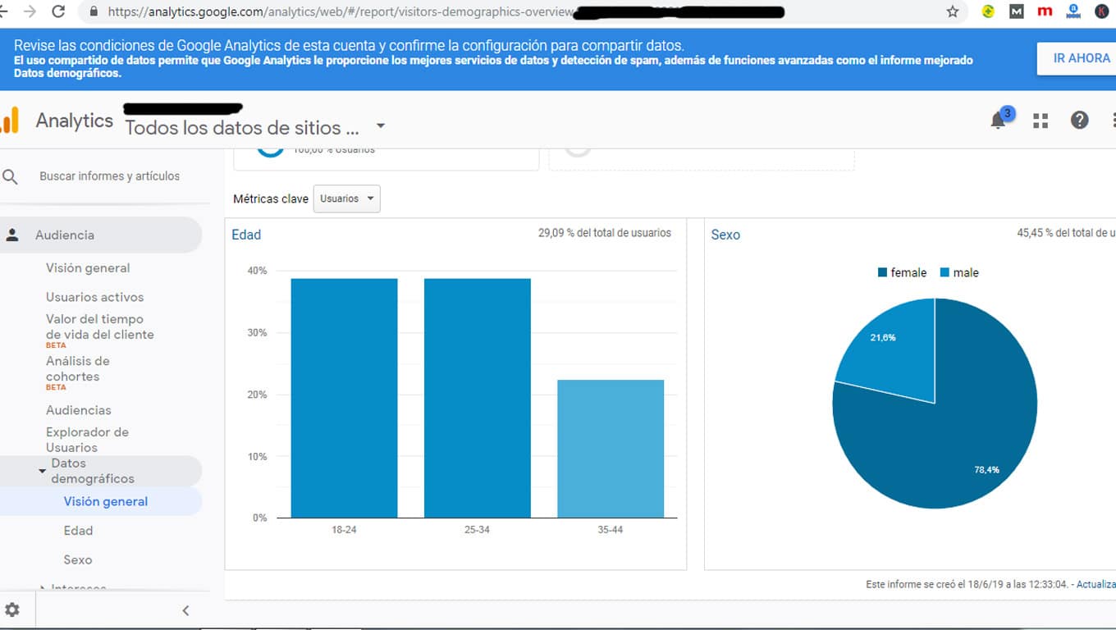Screen dimensions: 1116x630
Task: Open the blue extension icon beside red m
Action: point(1073,11)
